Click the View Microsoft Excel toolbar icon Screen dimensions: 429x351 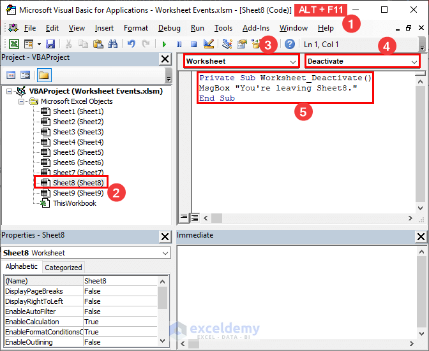click(x=14, y=44)
